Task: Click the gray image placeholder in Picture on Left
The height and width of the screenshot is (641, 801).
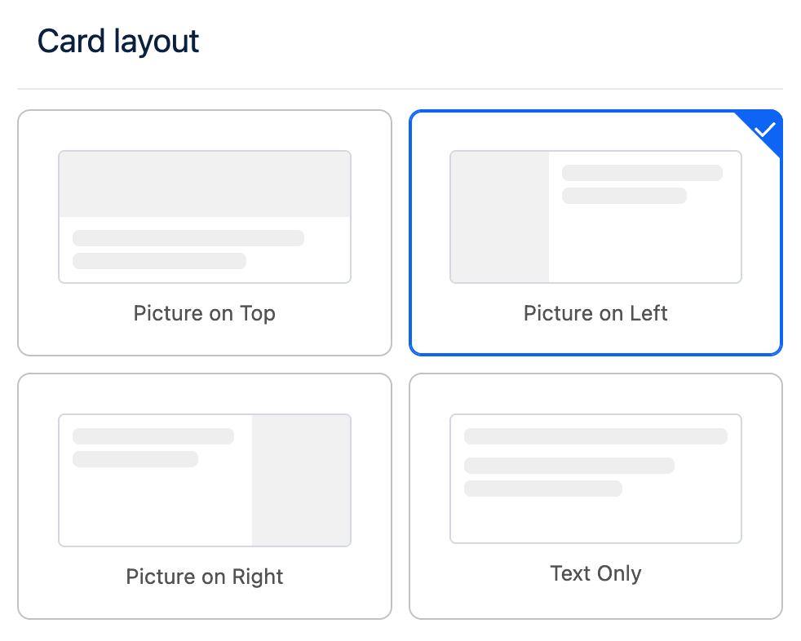Action: click(x=499, y=215)
